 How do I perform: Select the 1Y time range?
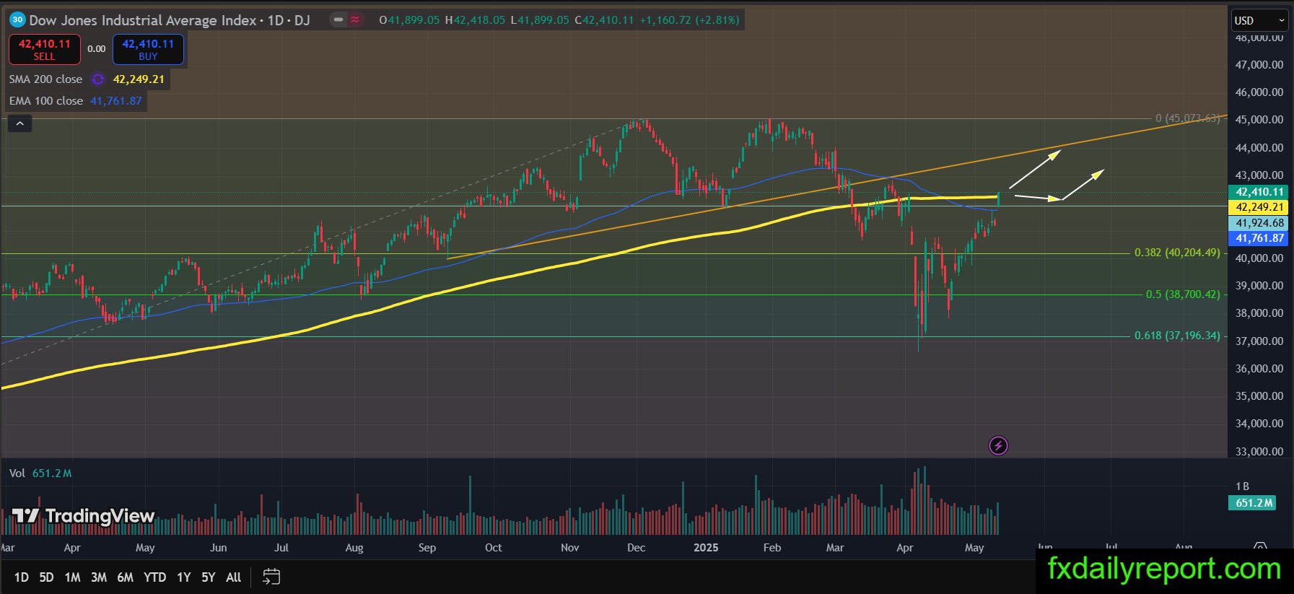(x=184, y=577)
